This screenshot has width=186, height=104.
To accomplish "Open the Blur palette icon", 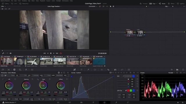I will pyautogui.click(x=108, y=70).
